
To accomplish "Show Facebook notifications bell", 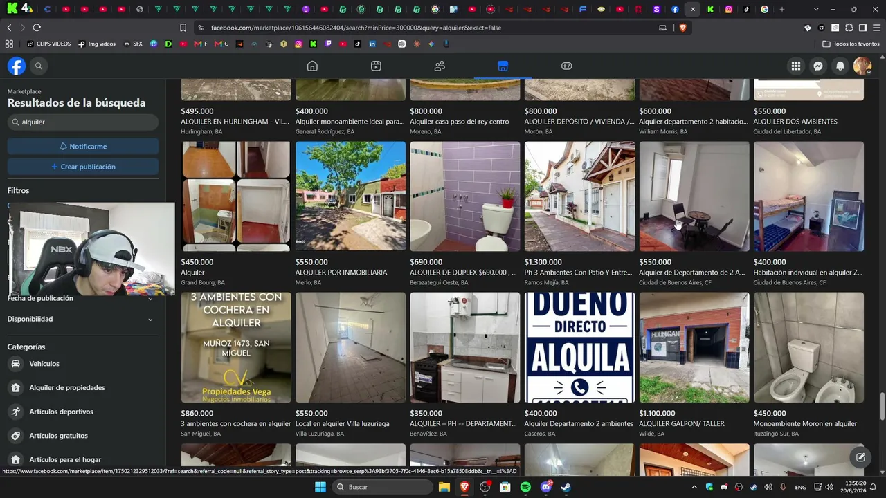I will click(x=840, y=66).
